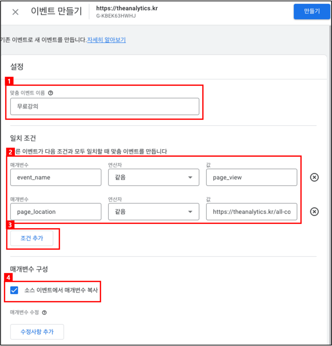Remove the page_location condition row
The width and height of the screenshot is (332, 346).
click(x=314, y=212)
